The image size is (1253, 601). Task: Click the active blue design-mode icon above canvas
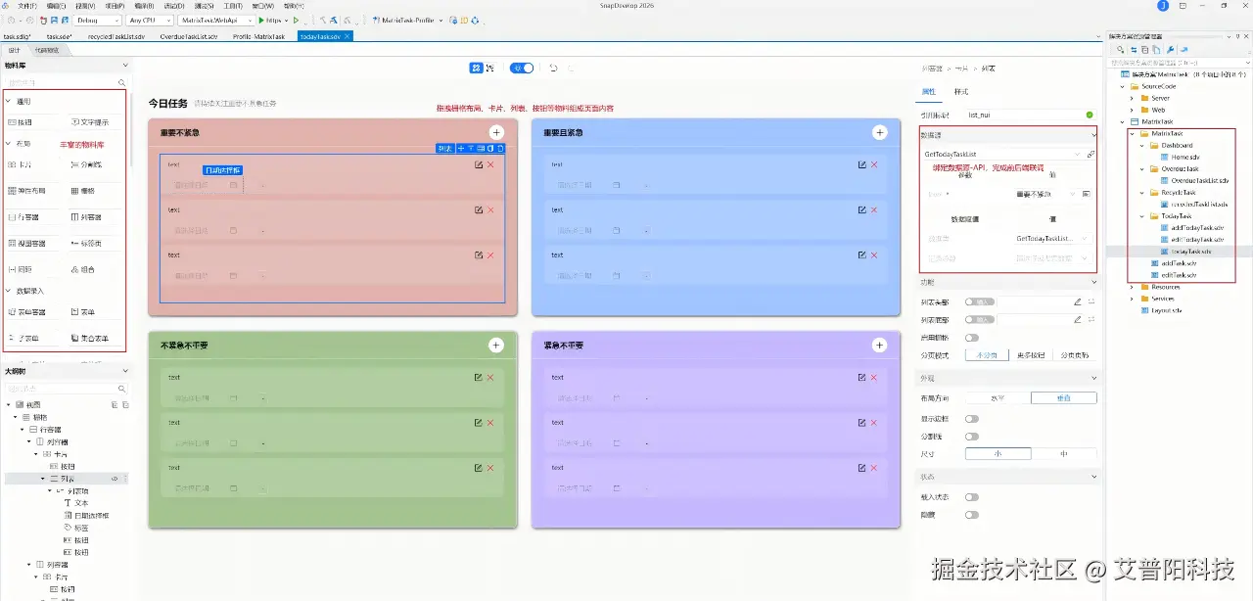[477, 68]
